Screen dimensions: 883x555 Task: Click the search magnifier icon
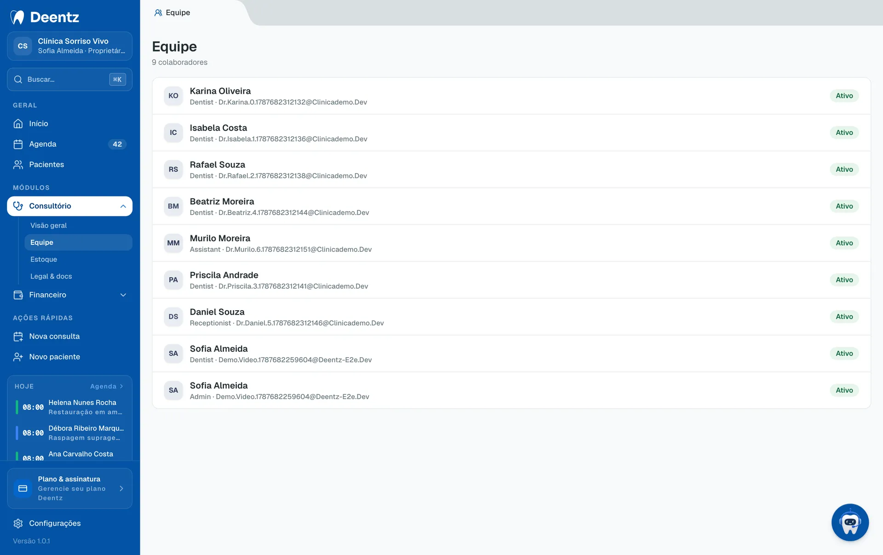[18, 80]
